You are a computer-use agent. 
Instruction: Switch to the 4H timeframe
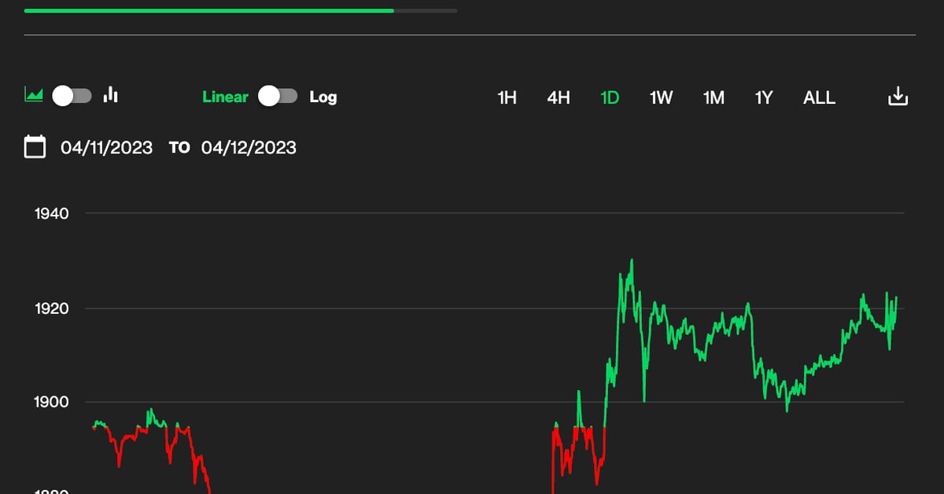tap(559, 97)
